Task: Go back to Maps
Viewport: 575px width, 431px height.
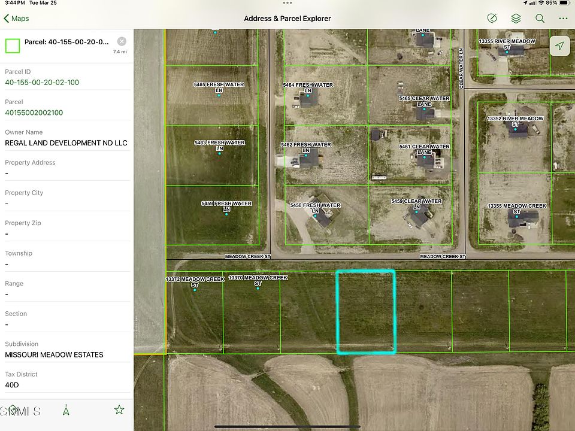Action: point(17,19)
